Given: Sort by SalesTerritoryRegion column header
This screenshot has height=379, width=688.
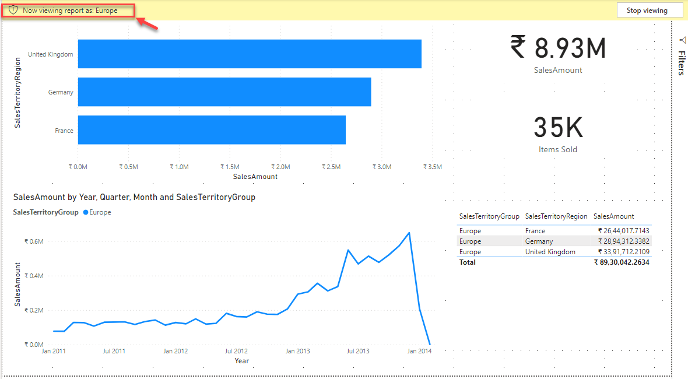Looking at the screenshot, I should [x=556, y=216].
